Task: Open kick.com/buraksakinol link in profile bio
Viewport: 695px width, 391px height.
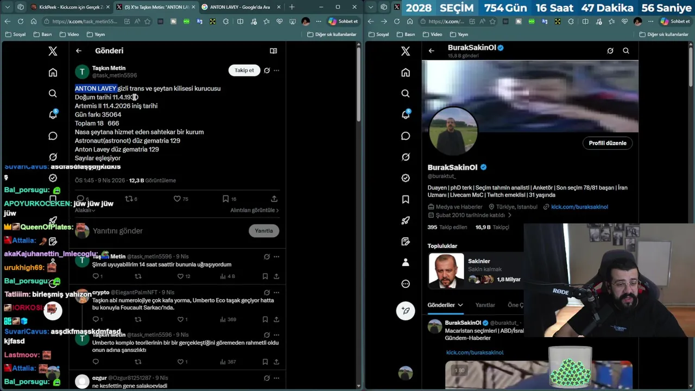Action: click(579, 206)
